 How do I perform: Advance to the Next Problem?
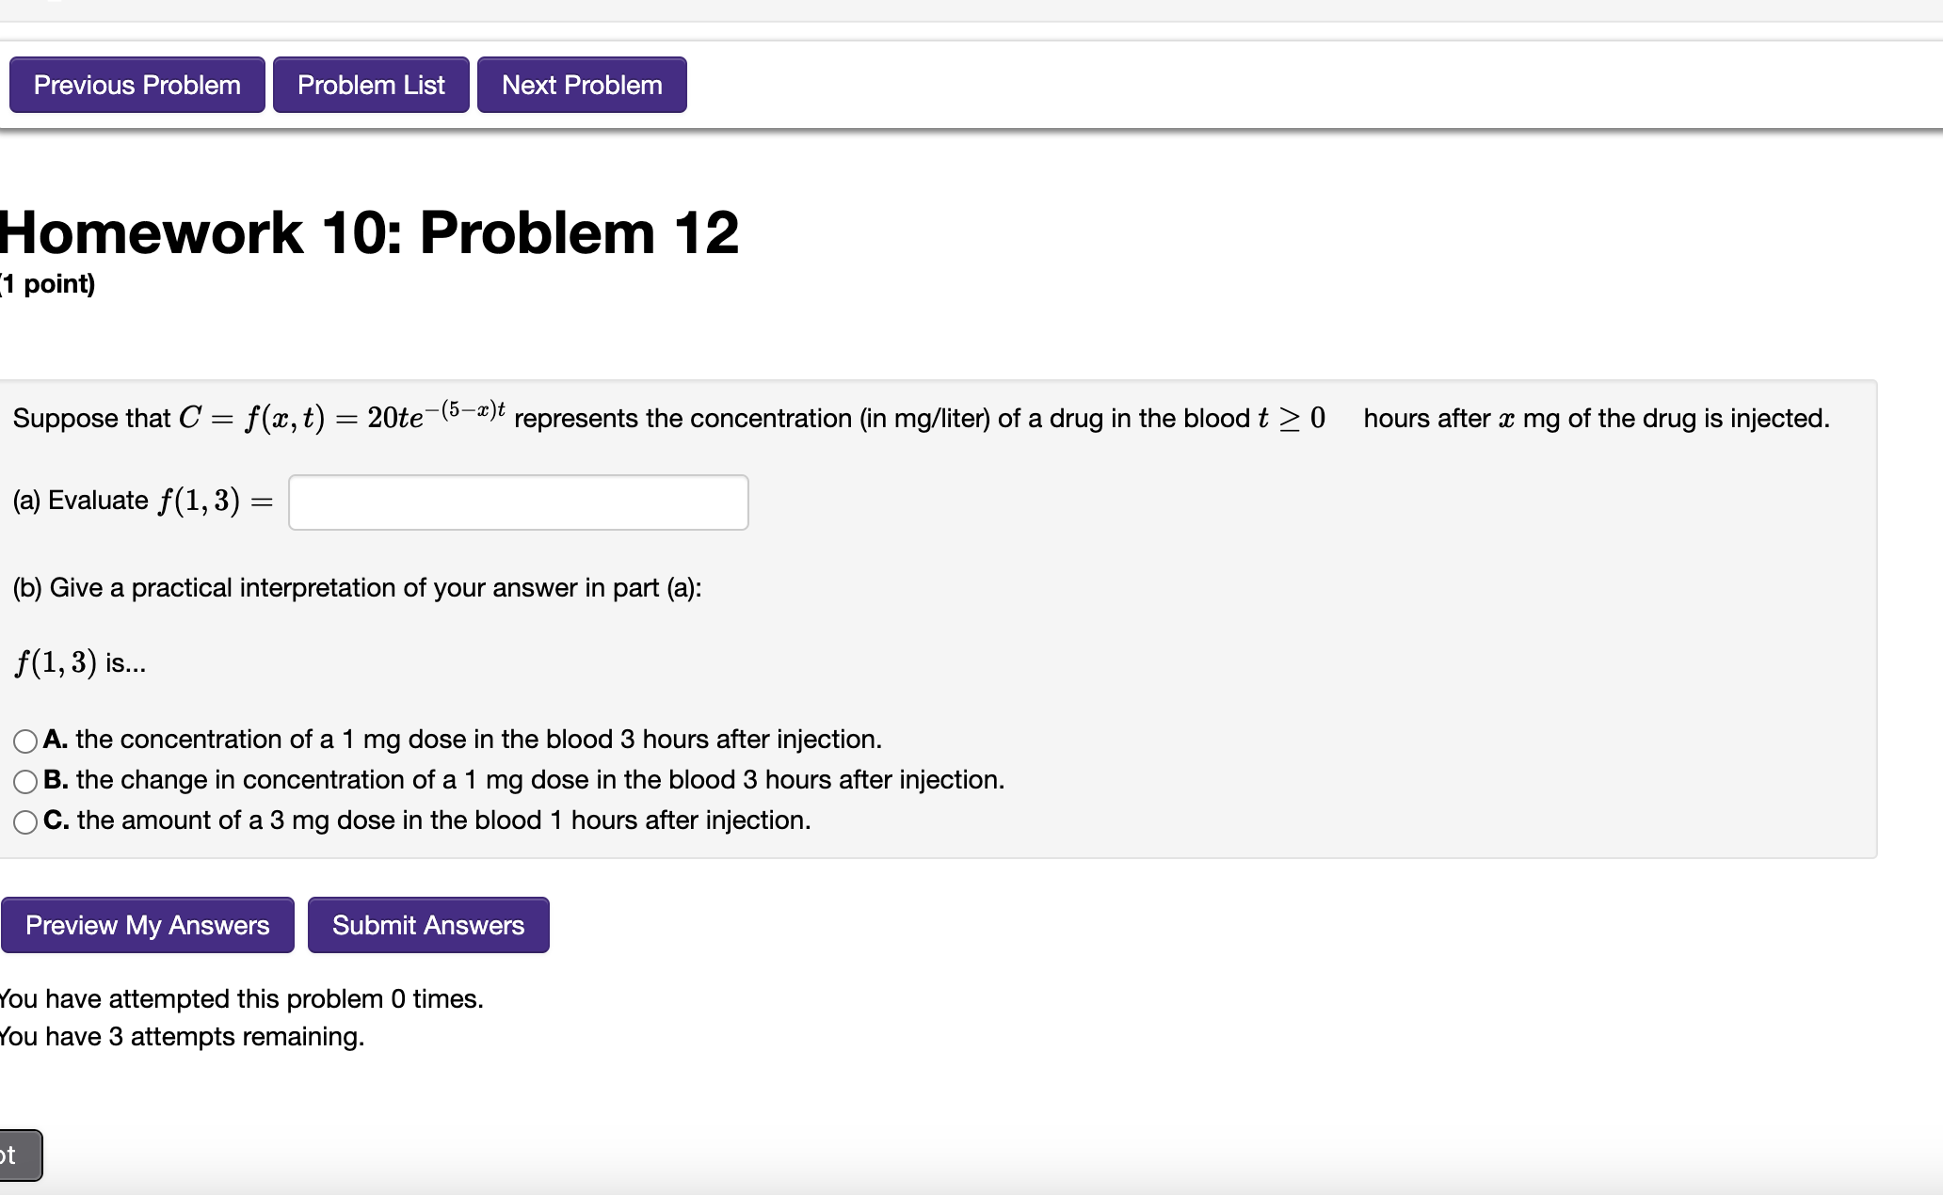[581, 85]
